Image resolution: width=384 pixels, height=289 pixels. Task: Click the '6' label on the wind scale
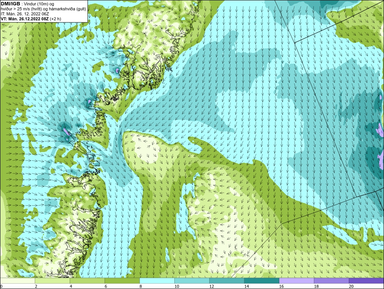(x=106, y=286)
